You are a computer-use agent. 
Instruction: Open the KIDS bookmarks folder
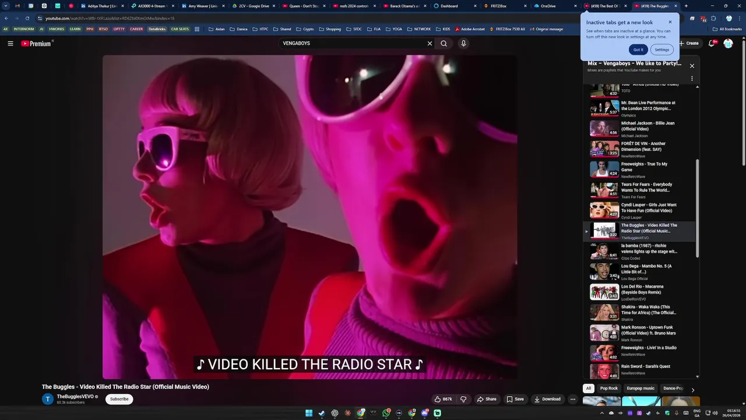[443, 29]
